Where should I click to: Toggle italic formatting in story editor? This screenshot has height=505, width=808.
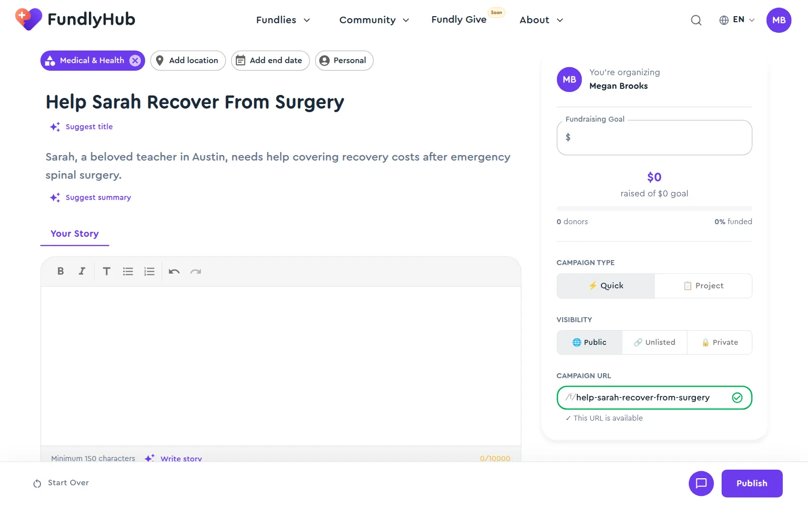click(x=82, y=271)
